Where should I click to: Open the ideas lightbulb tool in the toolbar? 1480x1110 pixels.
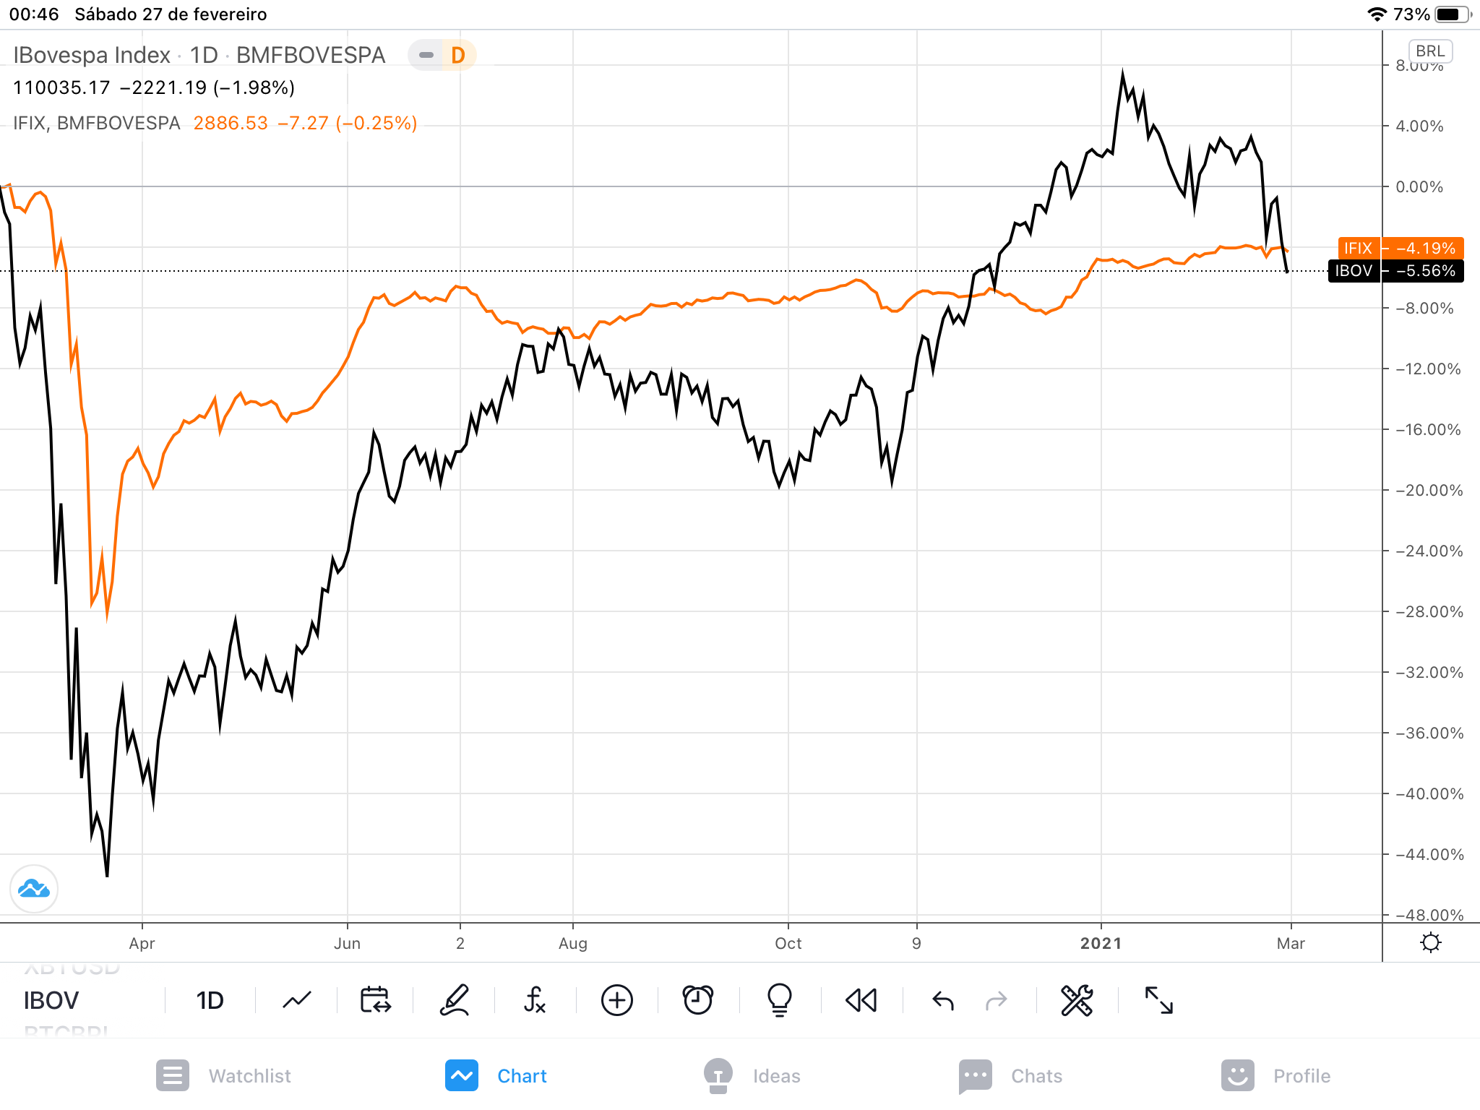click(779, 1000)
